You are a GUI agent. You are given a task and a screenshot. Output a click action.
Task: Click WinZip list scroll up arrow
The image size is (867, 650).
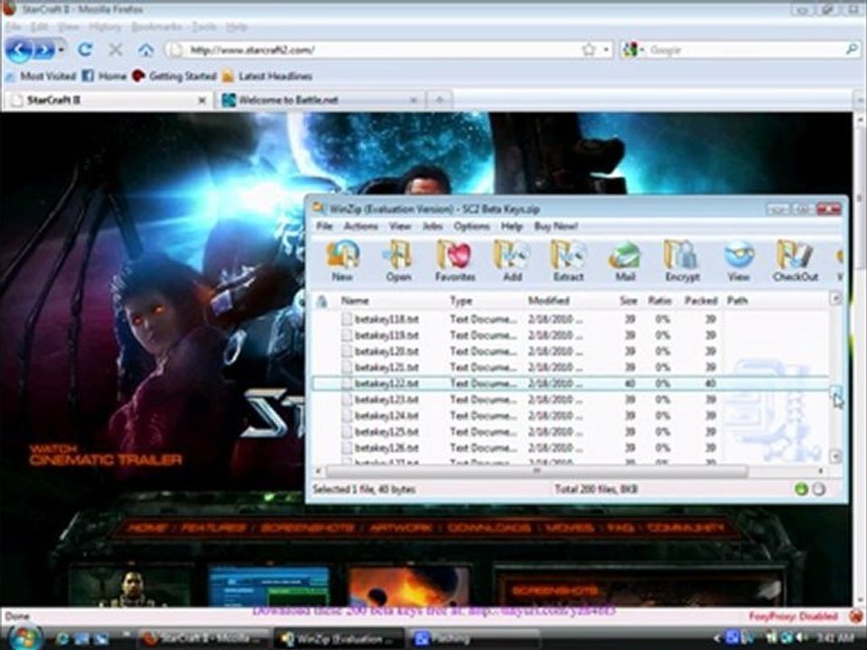(836, 299)
